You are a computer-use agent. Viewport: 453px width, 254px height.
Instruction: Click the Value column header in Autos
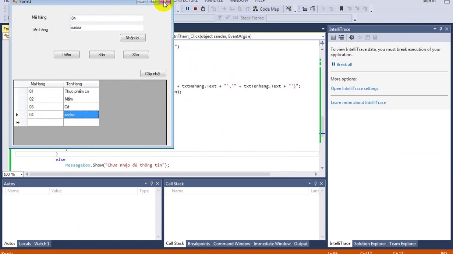click(x=93, y=191)
